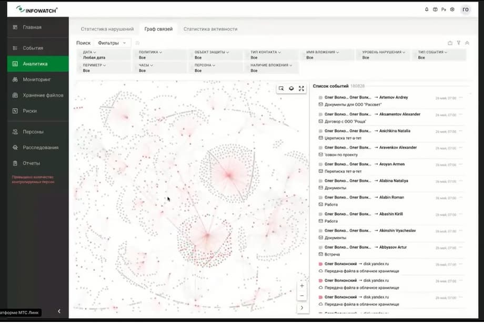The height and width of the screenshot is (323, 484).
Task: Expand the ДАТА filter
Action: coord(104,55)
